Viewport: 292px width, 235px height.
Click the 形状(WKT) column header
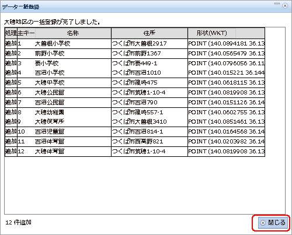tap(212, 33)
